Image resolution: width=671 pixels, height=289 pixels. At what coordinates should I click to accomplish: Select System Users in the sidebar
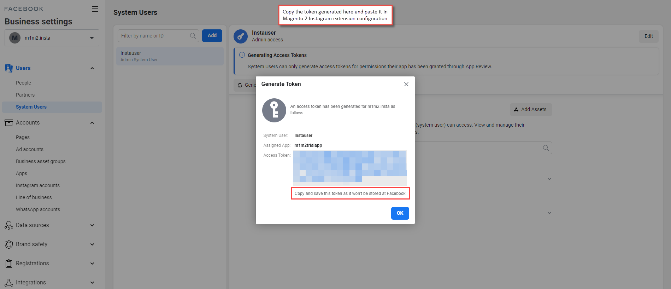pos(52,107)
